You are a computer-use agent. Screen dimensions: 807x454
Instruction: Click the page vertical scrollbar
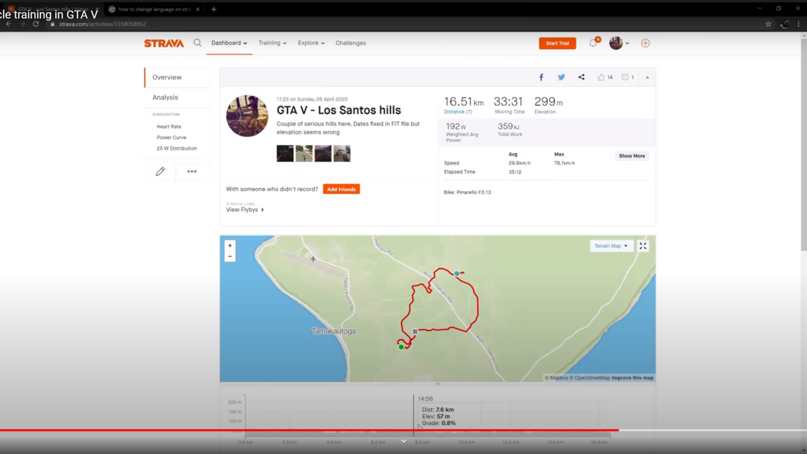[x=803, y=145]
